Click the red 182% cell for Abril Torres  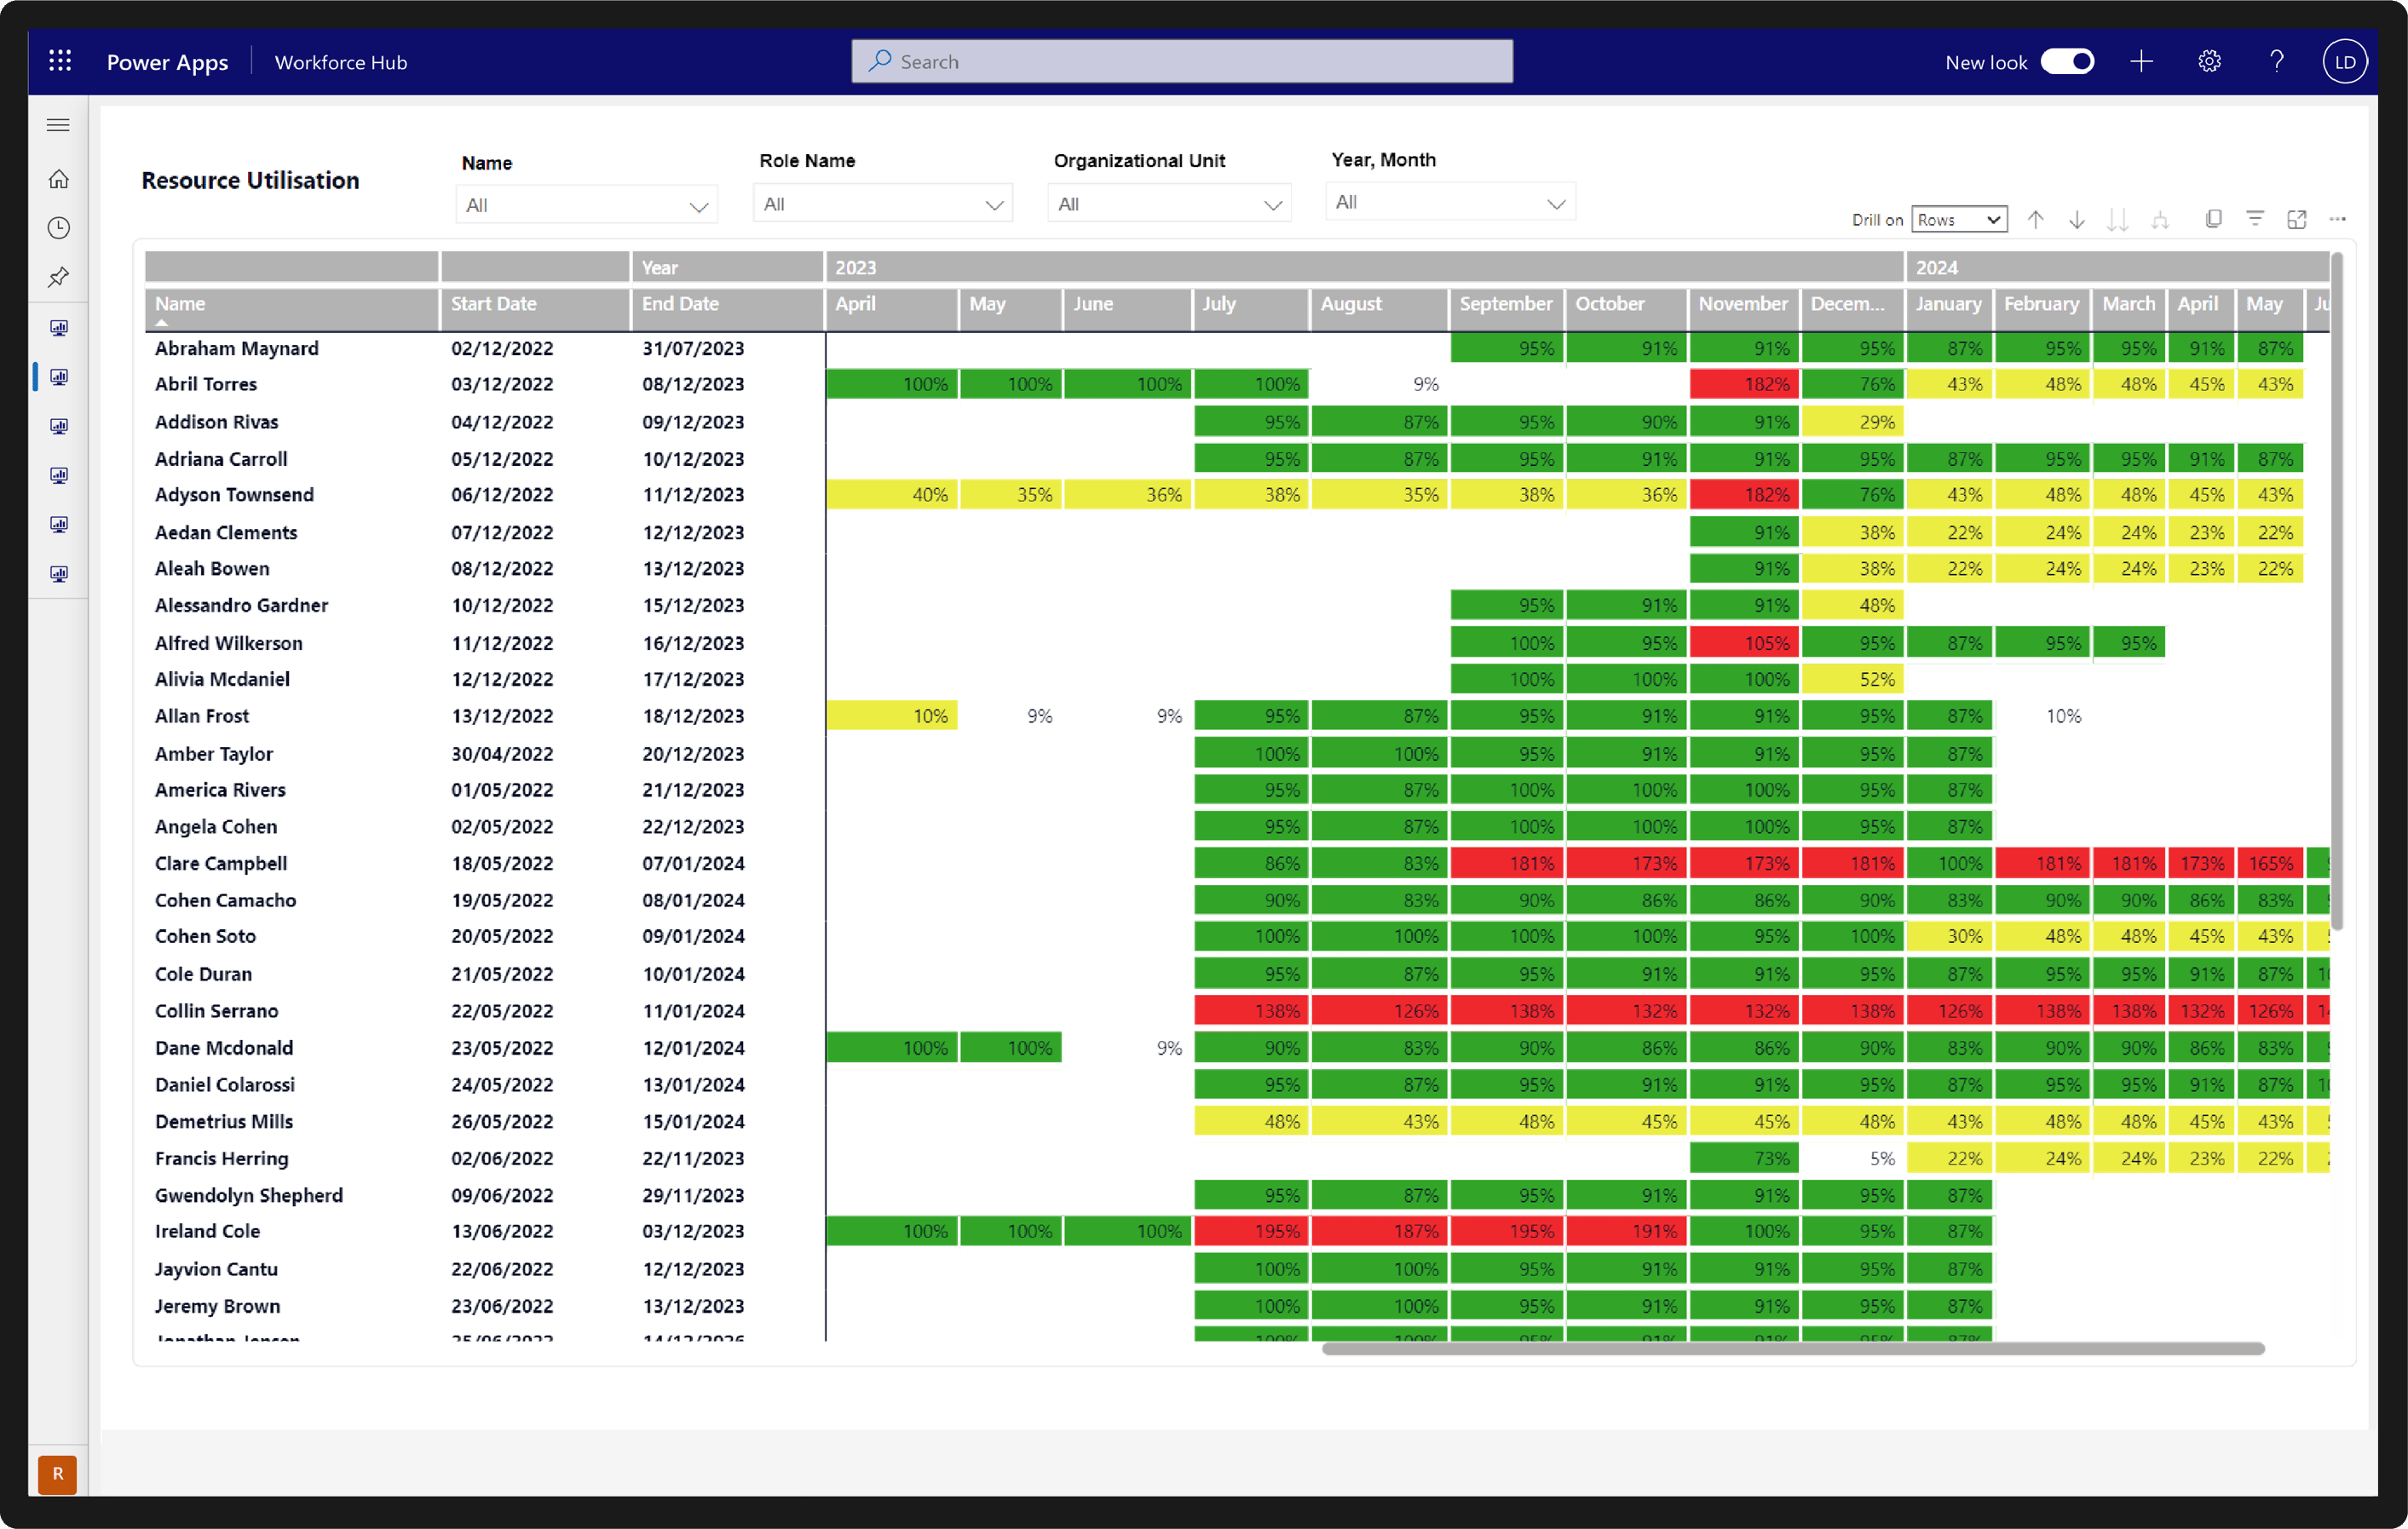1744,385
